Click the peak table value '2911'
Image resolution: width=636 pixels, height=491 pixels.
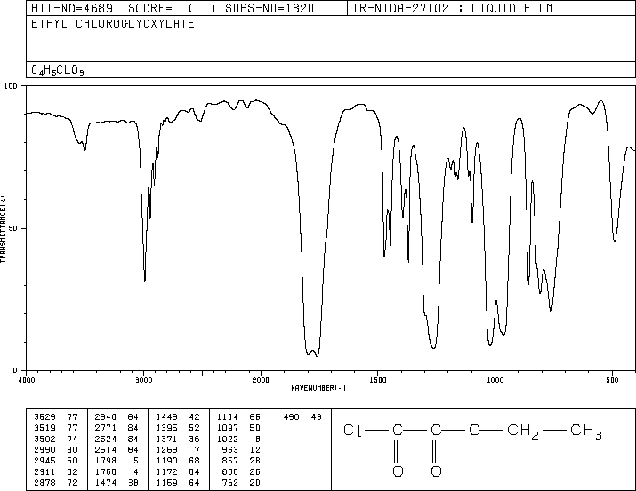pyautogui.click(x=44, y=472)
